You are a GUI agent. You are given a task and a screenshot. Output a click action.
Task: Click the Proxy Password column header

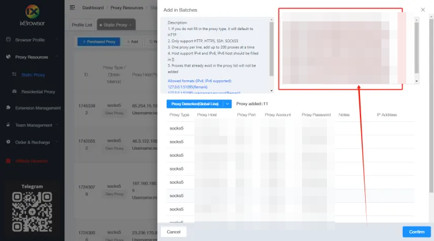click(x=316, y=114)
